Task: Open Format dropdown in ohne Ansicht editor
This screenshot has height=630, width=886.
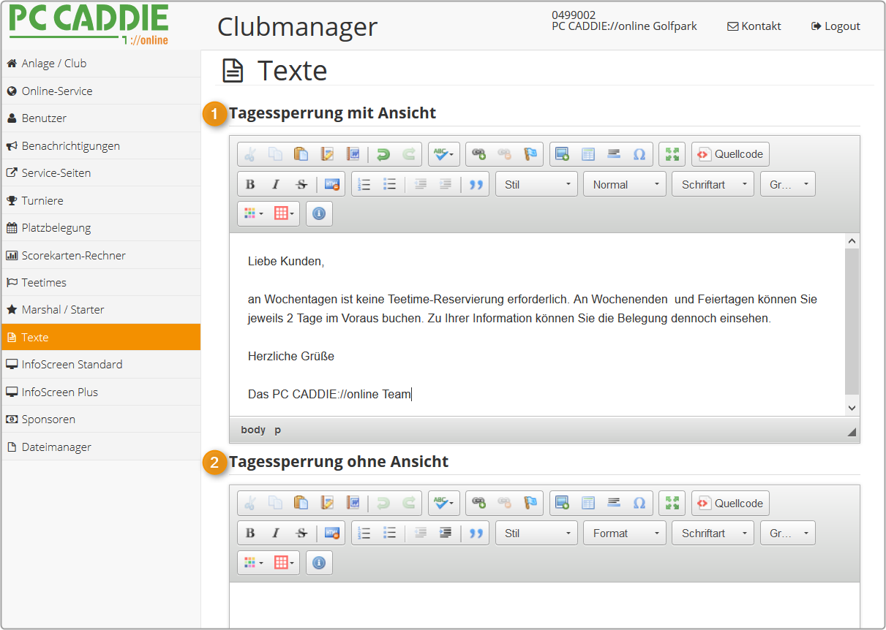Action: coord(625,533)
